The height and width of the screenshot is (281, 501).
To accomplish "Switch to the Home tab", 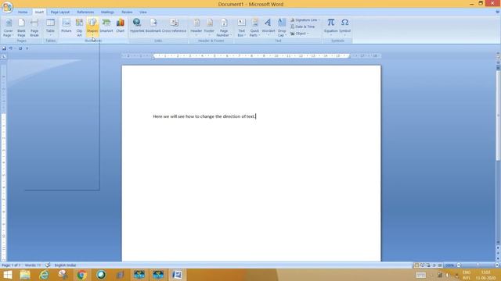I will 23,12.
